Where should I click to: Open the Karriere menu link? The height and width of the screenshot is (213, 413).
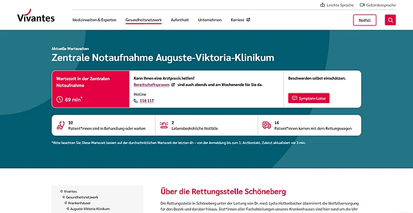click(237, 20)
